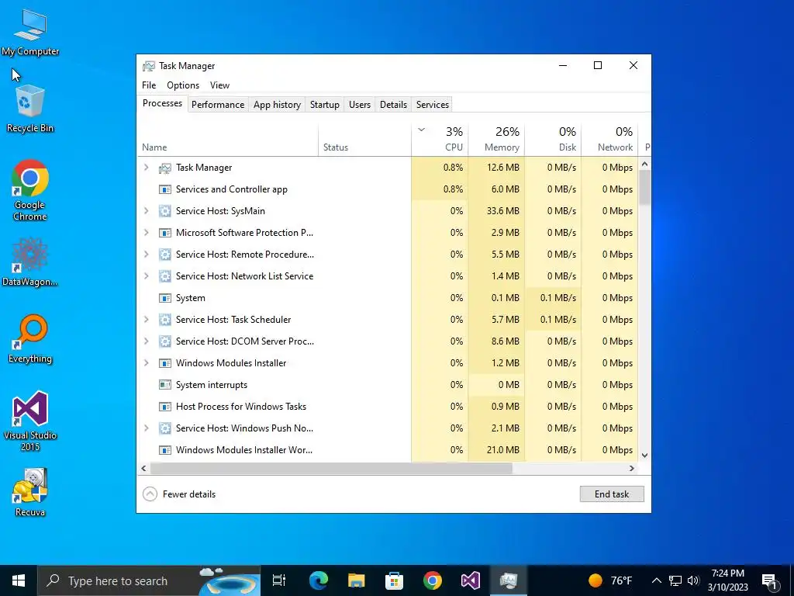
Task: Sort processes by Memory column
Action: click(x=497, y=139)
